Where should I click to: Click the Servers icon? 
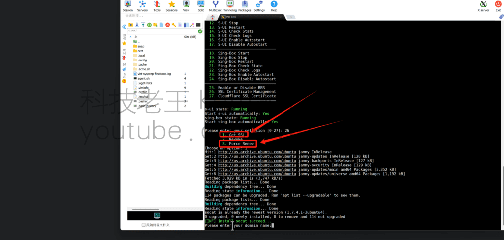[142, 6]
